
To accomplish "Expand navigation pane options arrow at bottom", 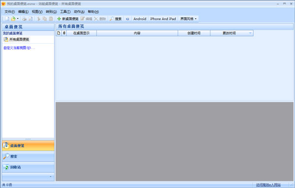I will (51, 177).
